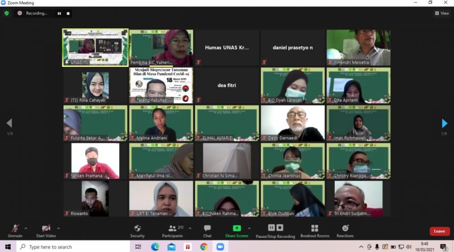The image size is (454, 252).
Task: Click the red Leave button
Action: click(439, 231)
